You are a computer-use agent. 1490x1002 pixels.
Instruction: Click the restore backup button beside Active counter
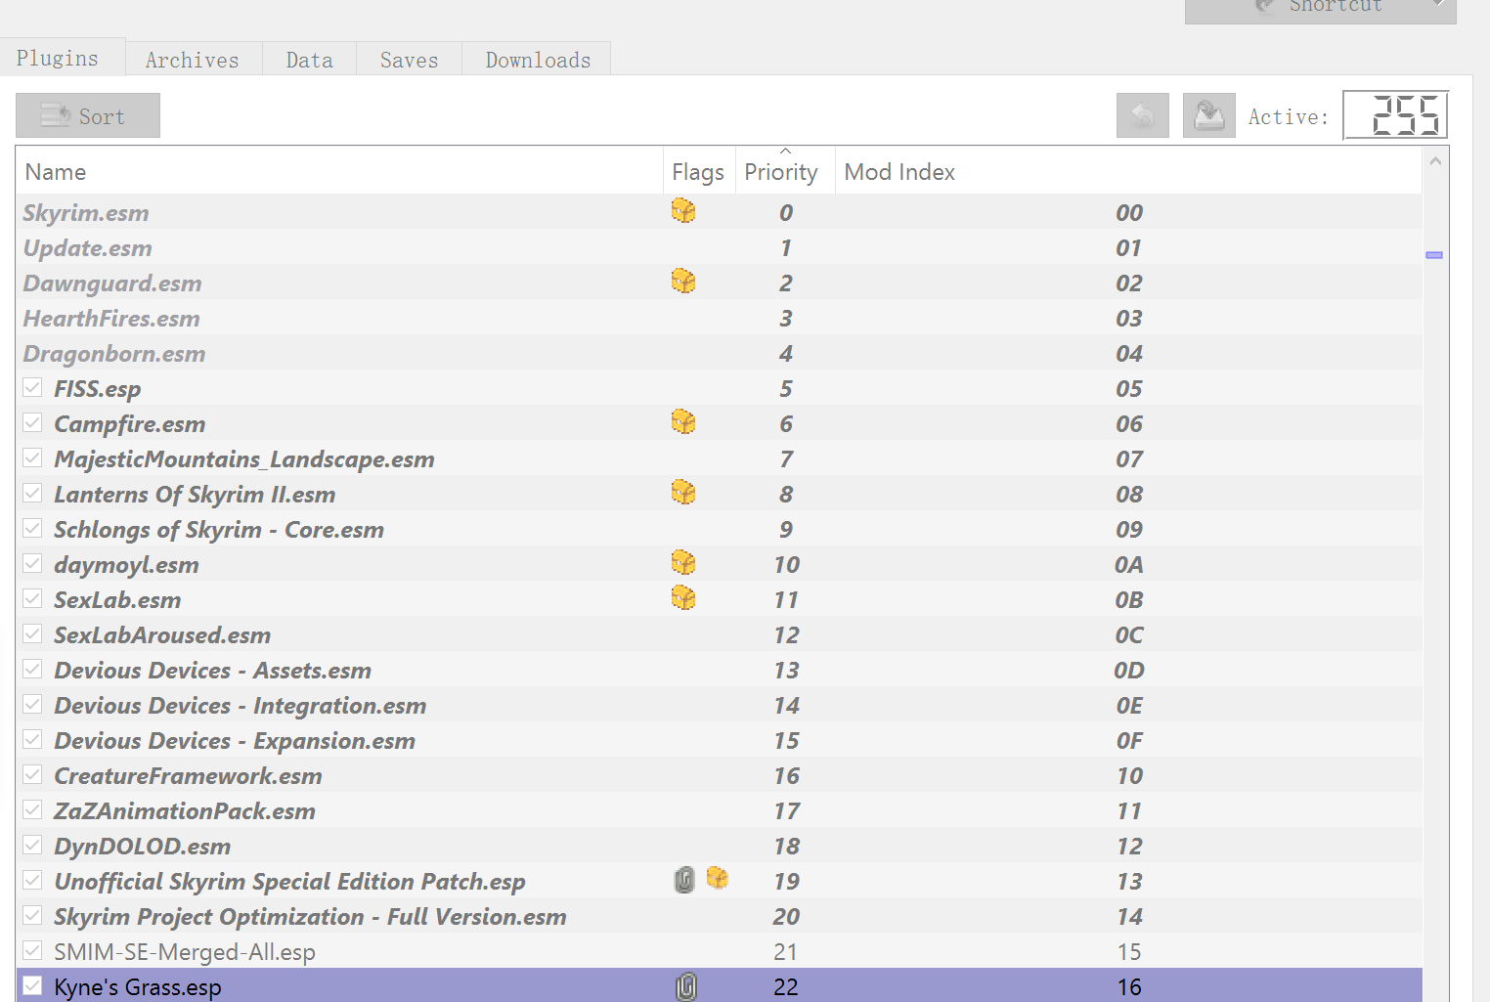pyautogui.click(x=1143, y=115)
